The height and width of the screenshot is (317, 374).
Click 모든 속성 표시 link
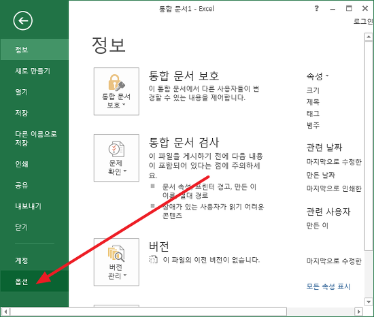pos(328,286)
